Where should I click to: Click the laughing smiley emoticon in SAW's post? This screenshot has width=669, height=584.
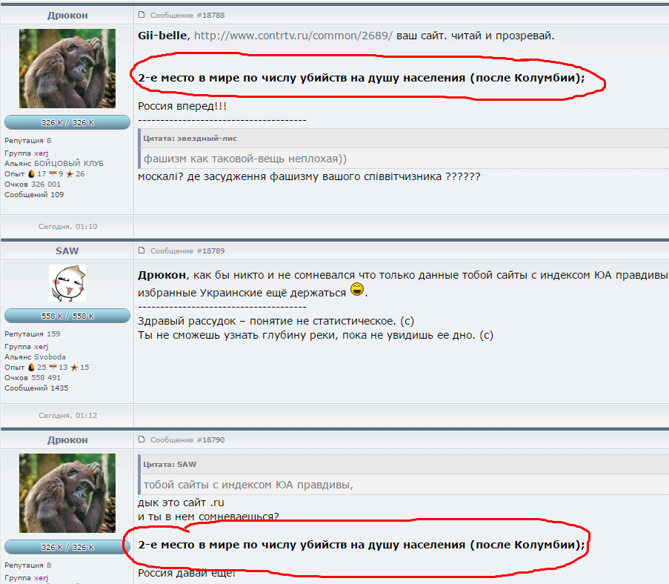pos(357,290)
